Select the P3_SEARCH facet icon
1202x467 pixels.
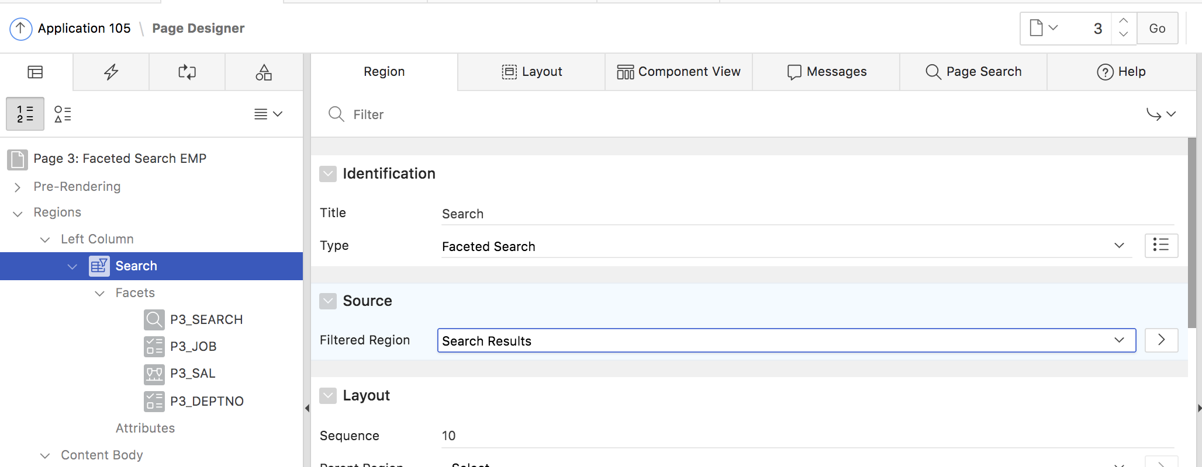(x=154, y=319)
